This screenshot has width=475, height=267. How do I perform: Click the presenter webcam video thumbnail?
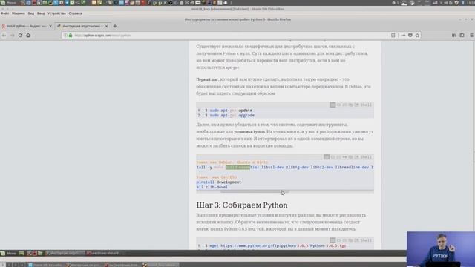pyautogui.click(x=441, y=249)
